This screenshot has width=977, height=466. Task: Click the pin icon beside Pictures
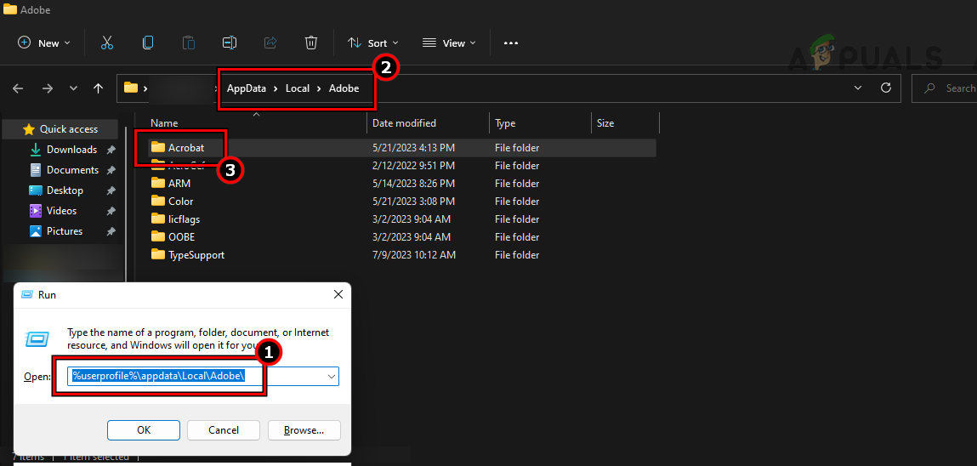[111, 231]
